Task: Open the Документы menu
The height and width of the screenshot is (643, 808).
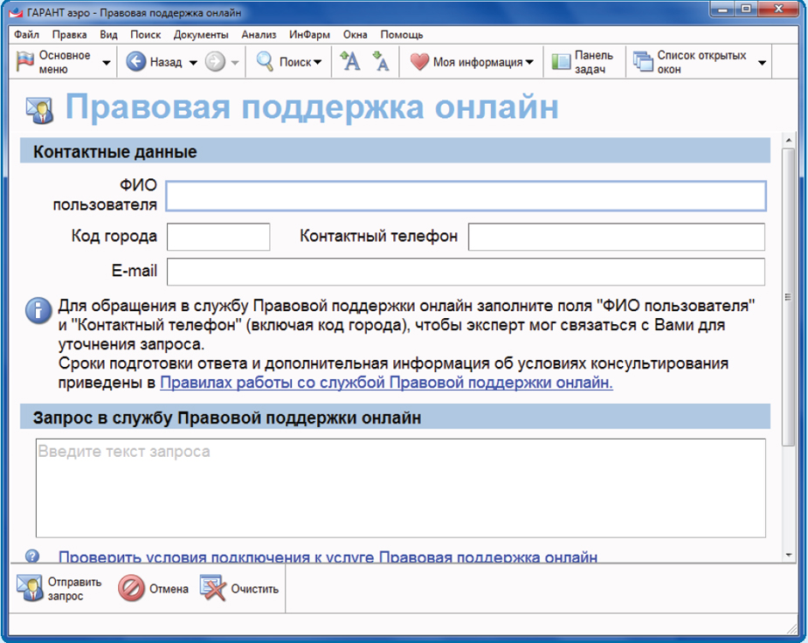Action: pyautogui.click(x=200, y=35)
